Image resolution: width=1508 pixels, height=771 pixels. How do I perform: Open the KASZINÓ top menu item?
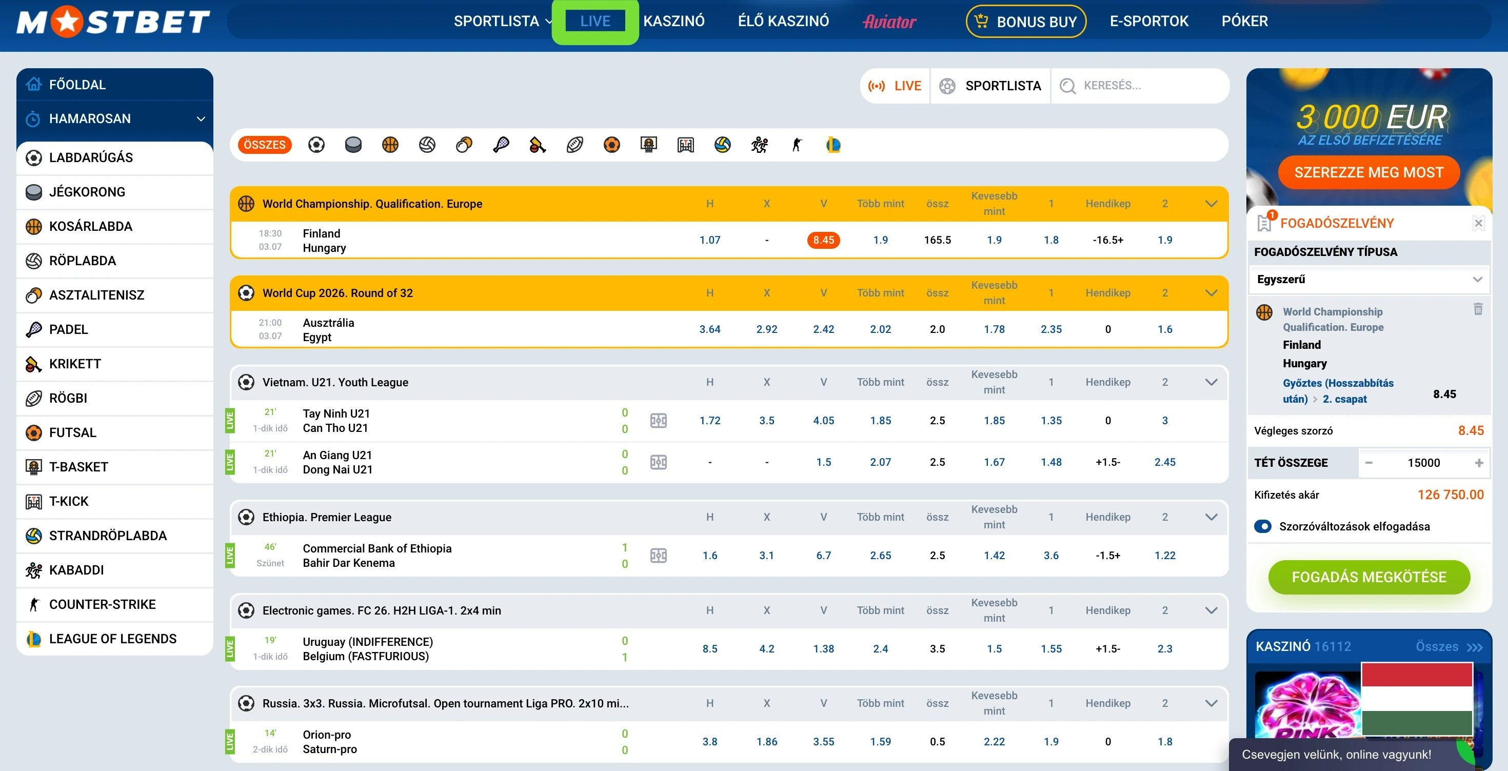tap(674, 21)
